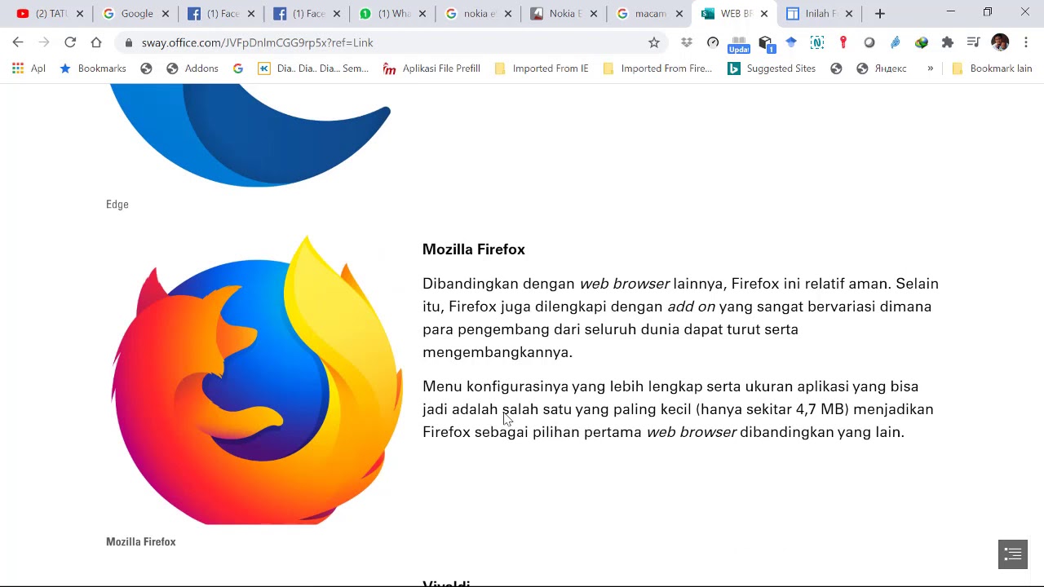
Task: Open the dashed N extension icon
Action: (x=817, y=42)
